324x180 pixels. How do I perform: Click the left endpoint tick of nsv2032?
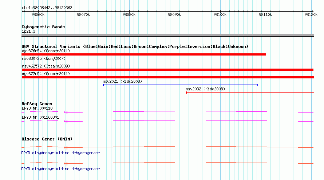186,93
